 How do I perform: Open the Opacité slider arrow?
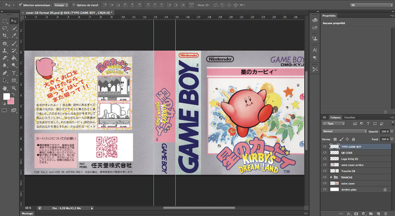point(392,131)
